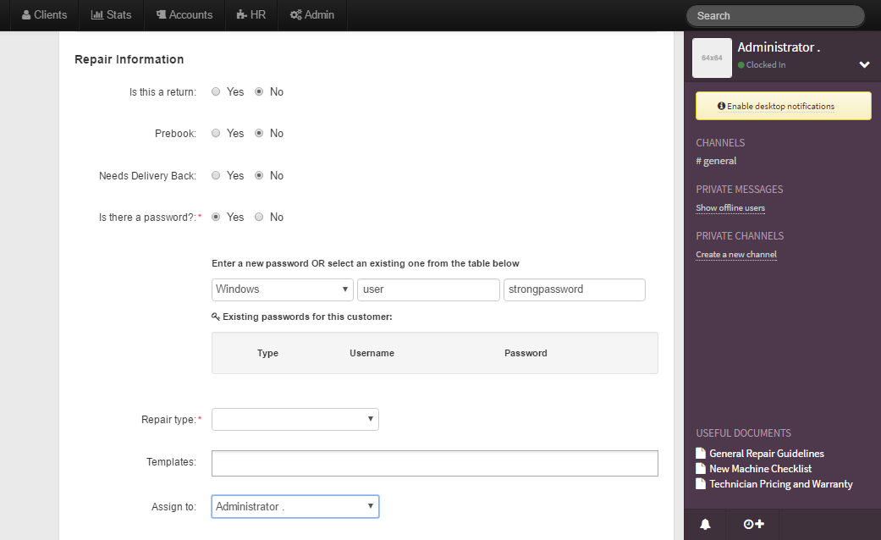Open the Accounts menu
881x540 pixels.
point(184,15)
